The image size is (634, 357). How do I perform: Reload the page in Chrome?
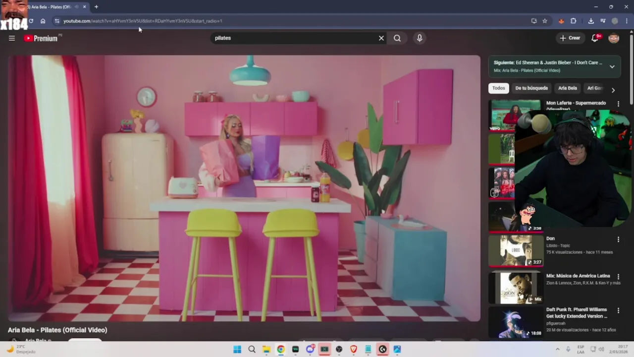(31, 21)
